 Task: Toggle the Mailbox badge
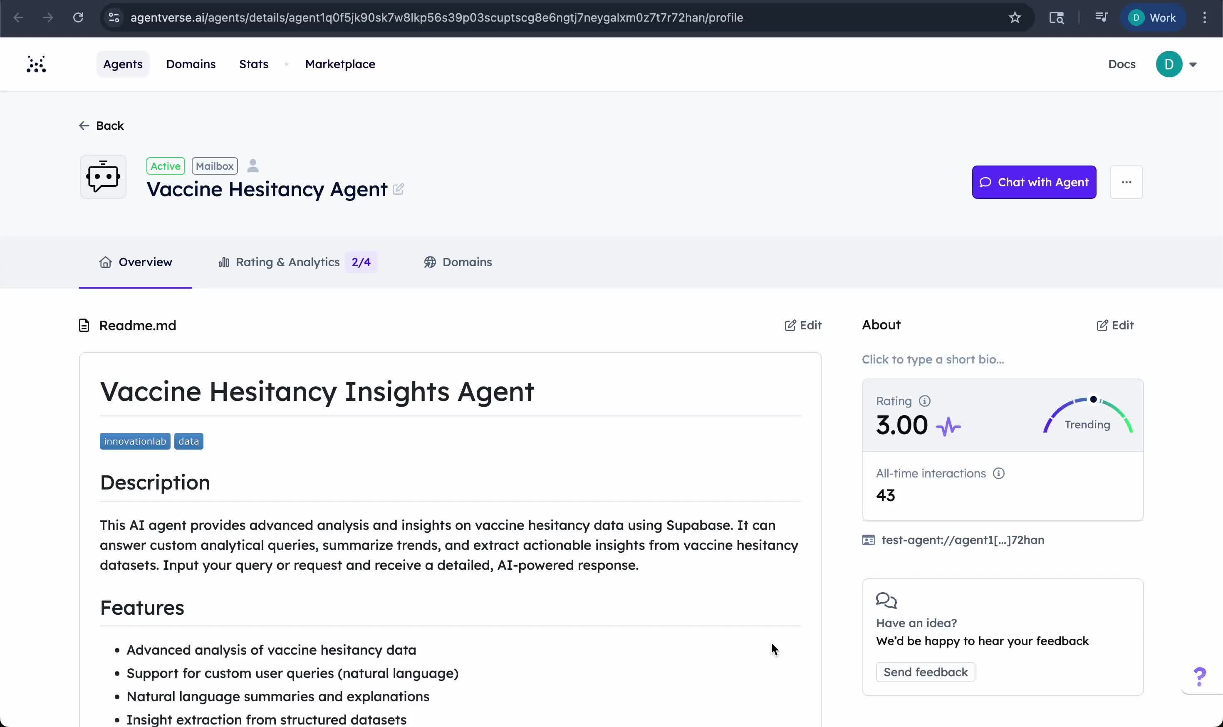[214, 166]
